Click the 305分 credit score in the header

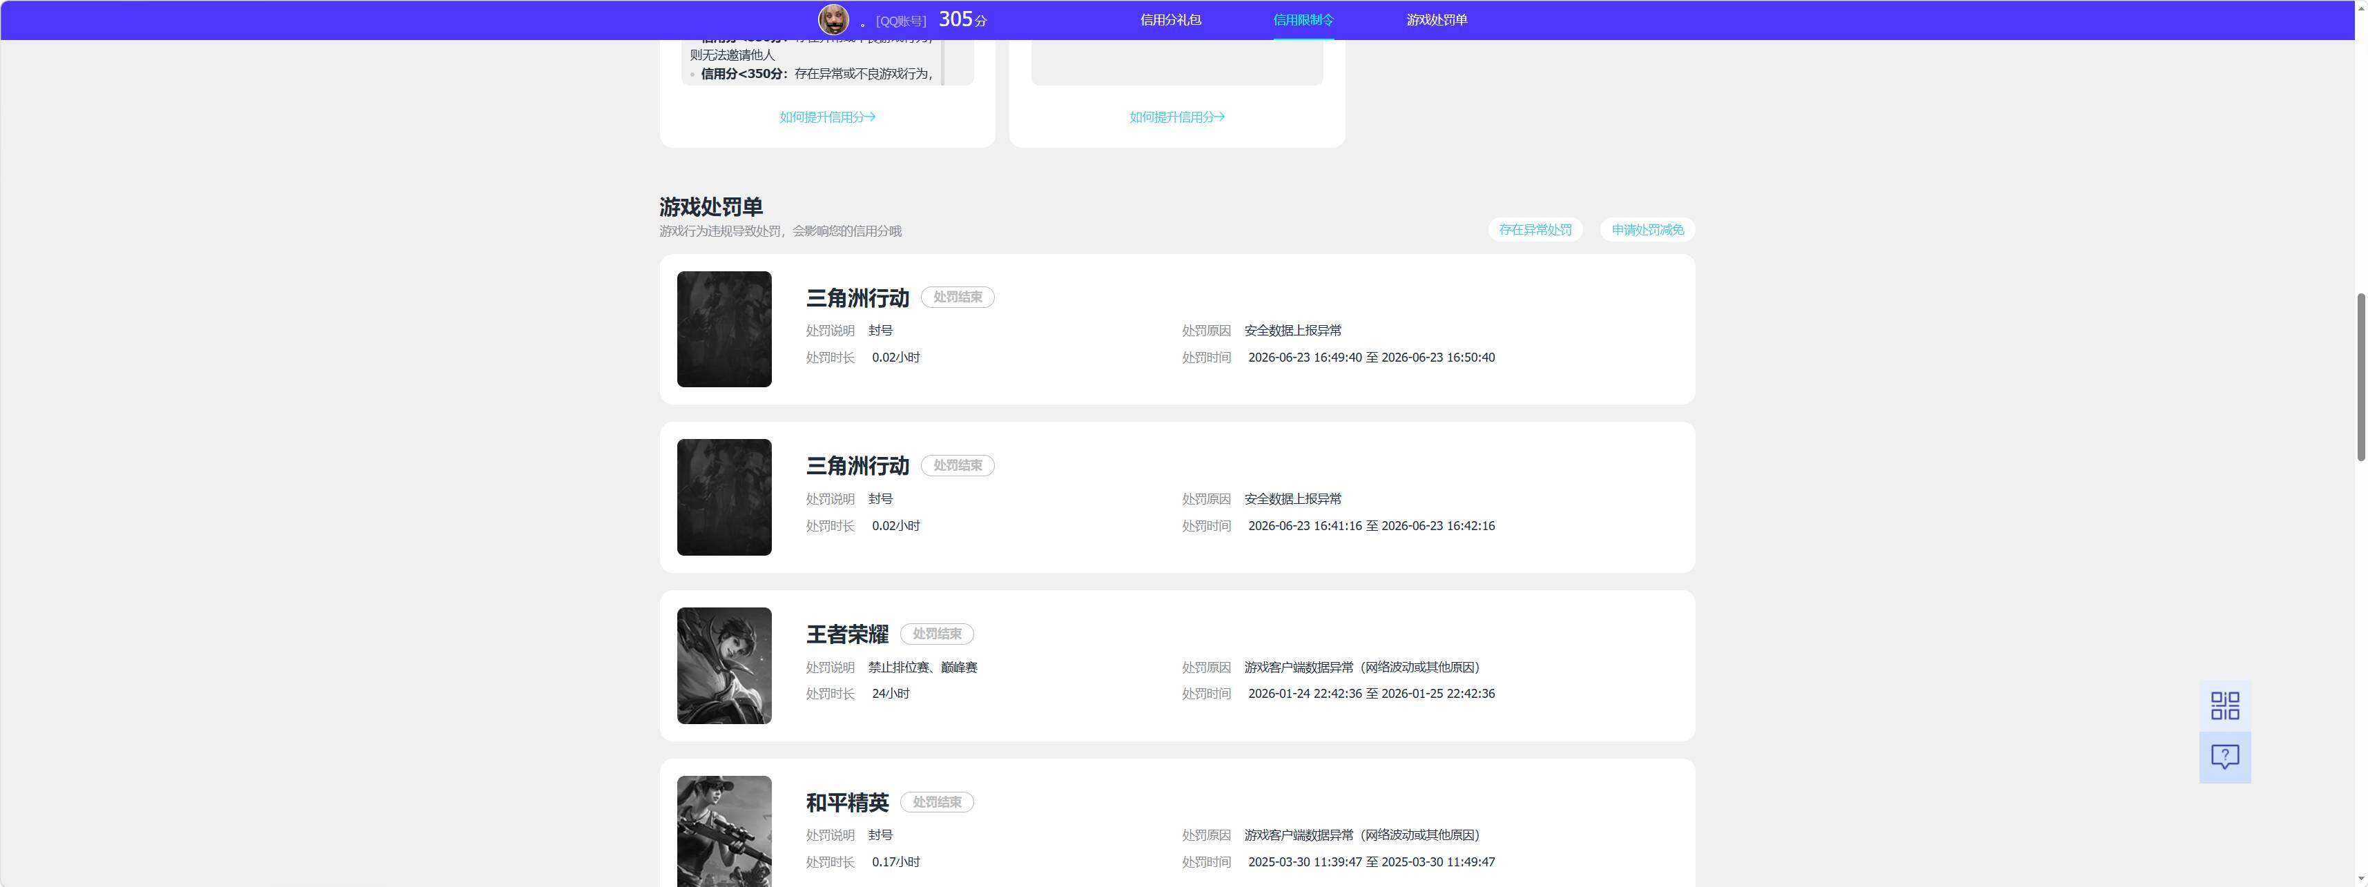[x=962, y=19]
